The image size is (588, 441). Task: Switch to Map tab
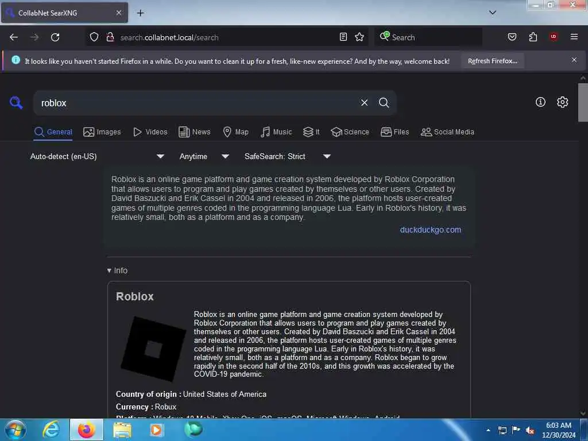click(x=236, y=132)
